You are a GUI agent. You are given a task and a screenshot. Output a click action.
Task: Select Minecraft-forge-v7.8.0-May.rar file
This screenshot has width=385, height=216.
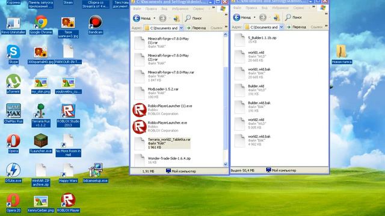(x=164, y=76)
